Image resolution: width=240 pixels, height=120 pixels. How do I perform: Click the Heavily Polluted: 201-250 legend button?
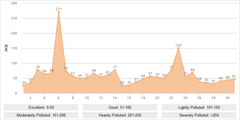tap(120, 115)
